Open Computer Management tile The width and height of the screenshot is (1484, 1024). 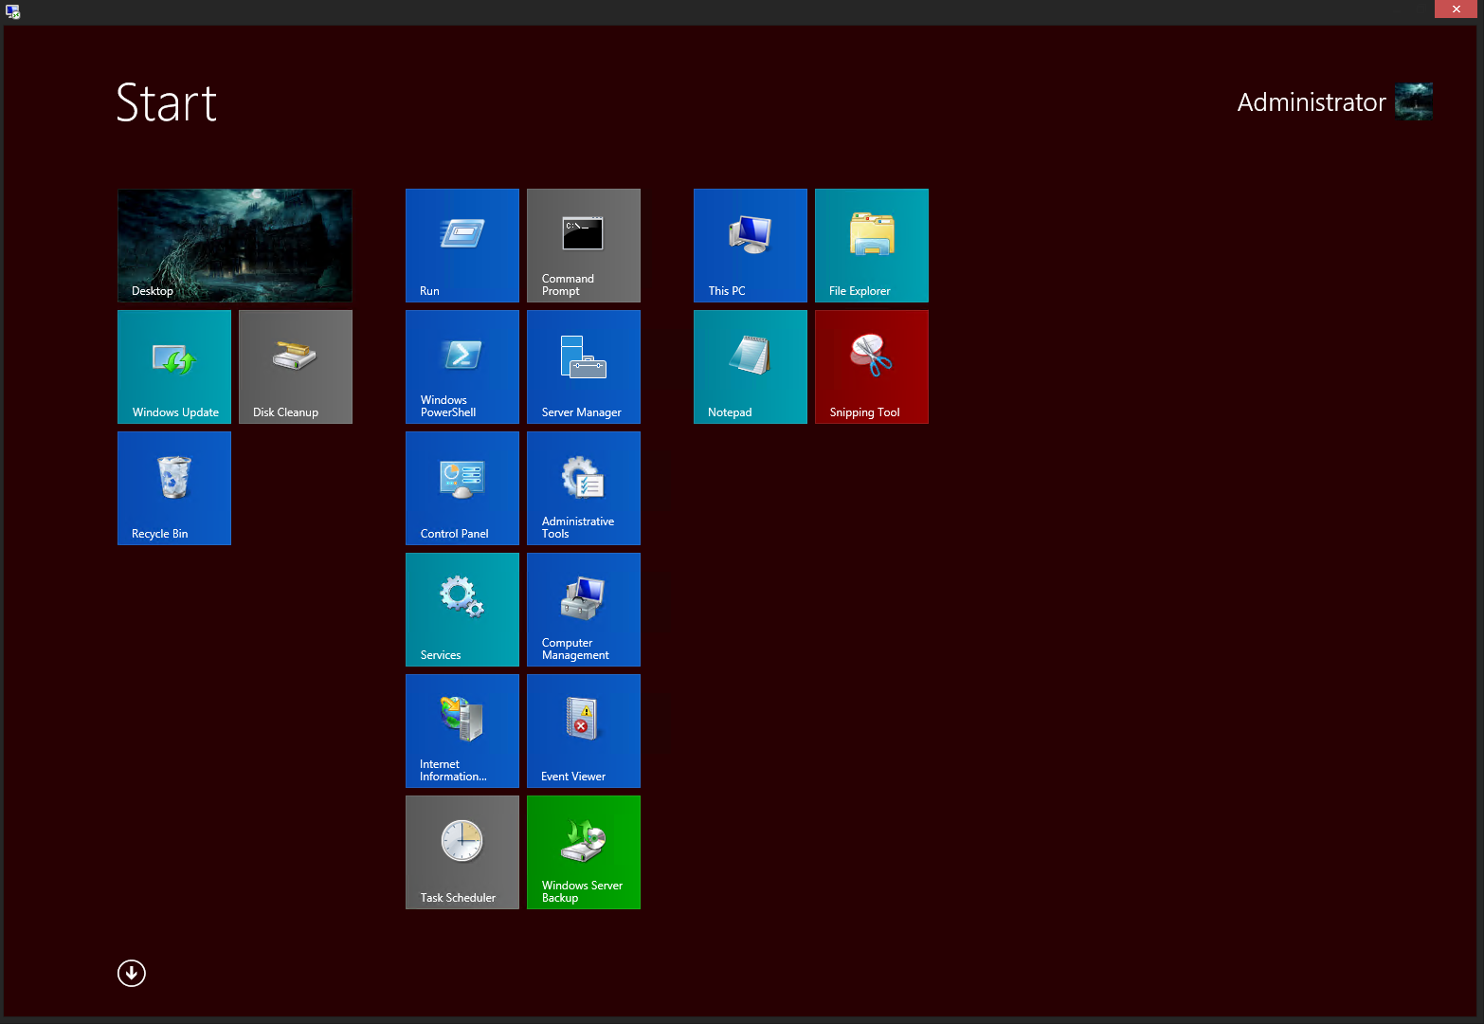tap(584, 610)
